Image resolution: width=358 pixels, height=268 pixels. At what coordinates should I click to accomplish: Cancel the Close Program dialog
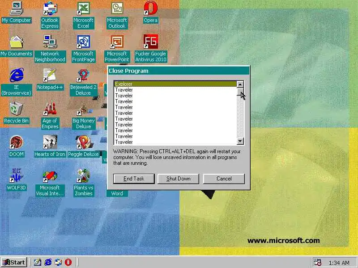(x=224, y=179)
